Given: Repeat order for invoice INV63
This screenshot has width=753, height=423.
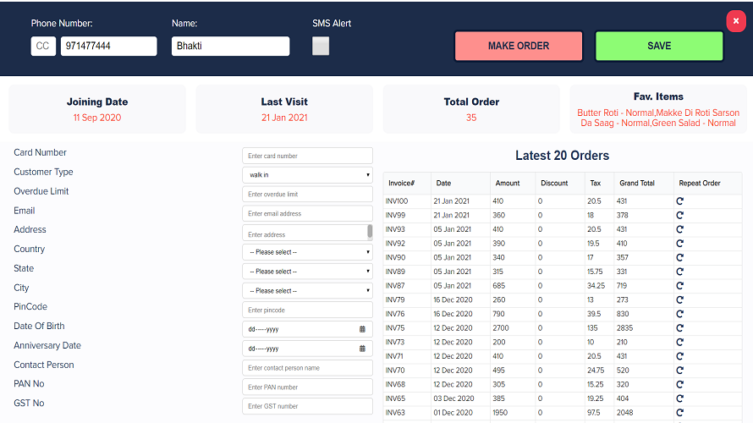Looking at the screenshot, I should [x=679, y=413].
